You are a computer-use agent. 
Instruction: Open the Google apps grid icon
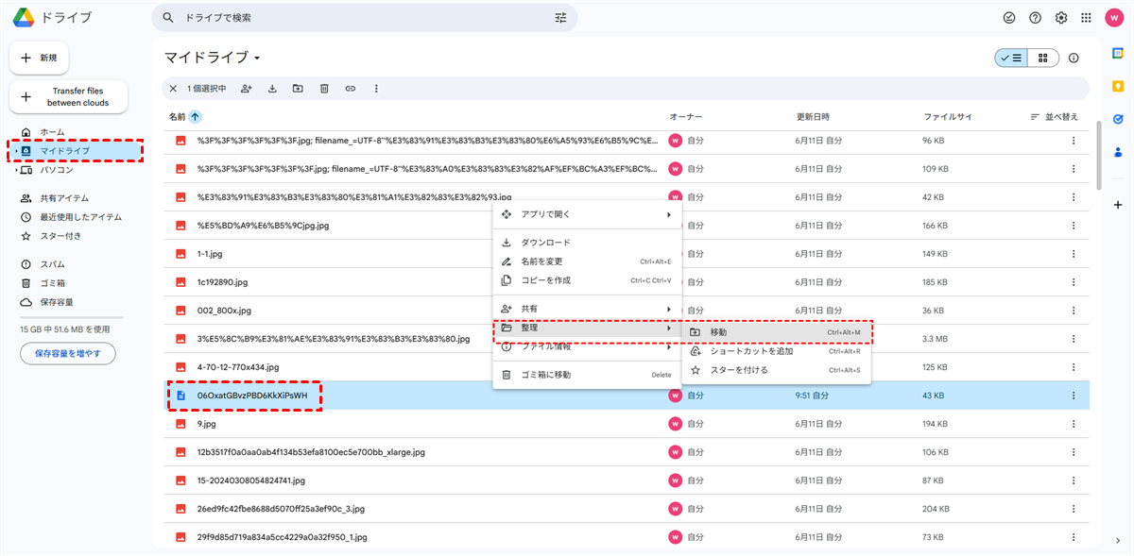1087,18
